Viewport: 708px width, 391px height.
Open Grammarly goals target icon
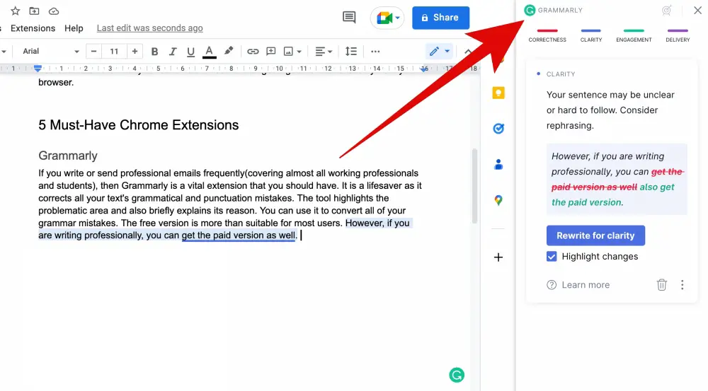pos(667,10)
